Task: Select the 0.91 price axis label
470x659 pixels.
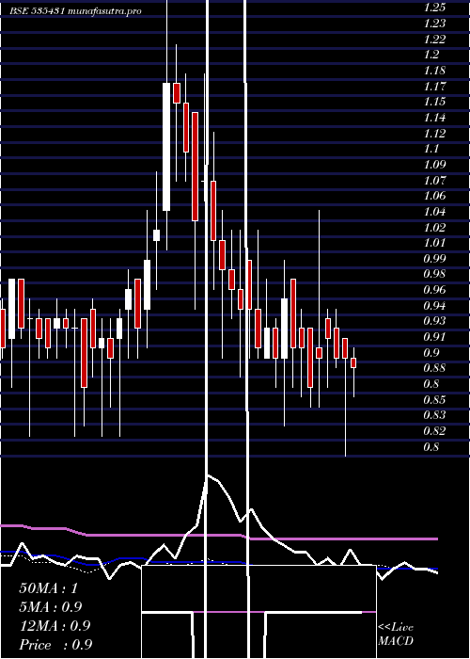Action: [434, 337]
